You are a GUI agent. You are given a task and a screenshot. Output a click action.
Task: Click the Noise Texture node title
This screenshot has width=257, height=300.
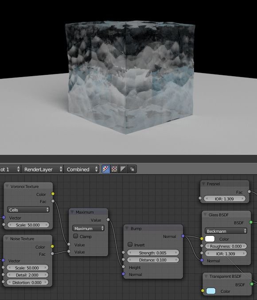coord(22,239)
